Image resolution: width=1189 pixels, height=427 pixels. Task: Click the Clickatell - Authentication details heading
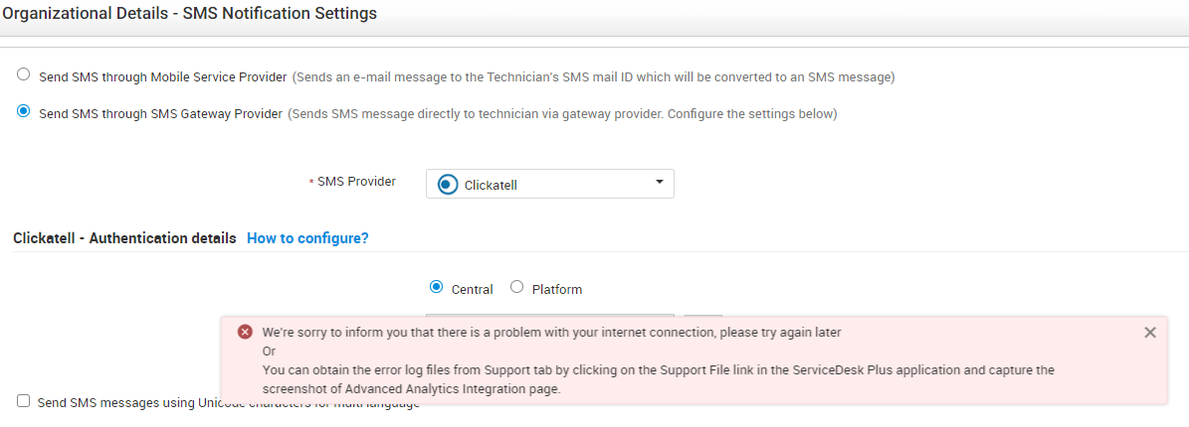tap(124, 238)
